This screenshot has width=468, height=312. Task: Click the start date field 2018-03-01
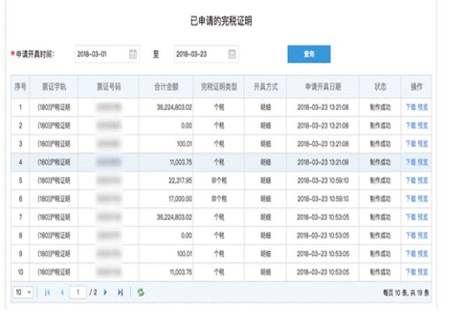[108, 54]
